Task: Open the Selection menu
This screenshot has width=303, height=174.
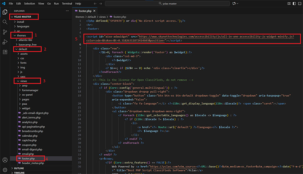Action: coord(29,3)
